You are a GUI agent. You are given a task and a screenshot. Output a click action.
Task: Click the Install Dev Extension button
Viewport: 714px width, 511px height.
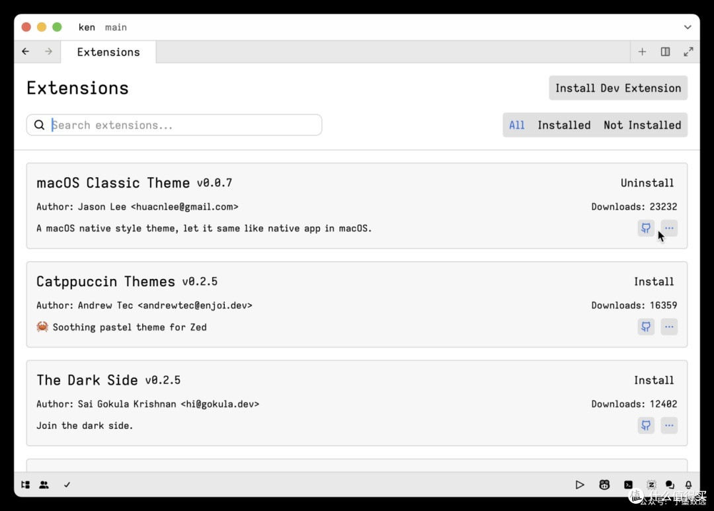618,88
